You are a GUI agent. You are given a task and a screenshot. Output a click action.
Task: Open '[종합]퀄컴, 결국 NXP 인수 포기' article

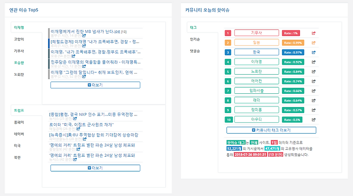(x=93, y=114)
